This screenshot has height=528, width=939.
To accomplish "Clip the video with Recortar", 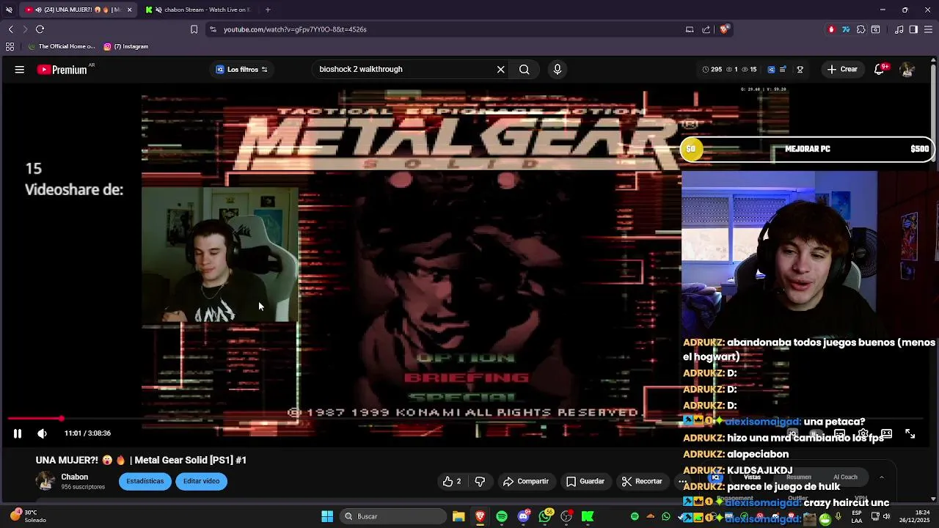I will point(642,482).
